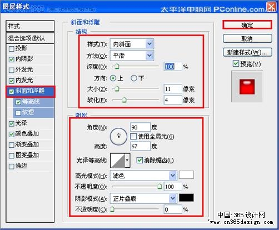Click the white highlight color swatch
The image size is (279, 230).
186,175
